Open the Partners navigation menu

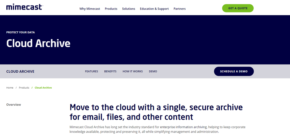coord(180,9)
